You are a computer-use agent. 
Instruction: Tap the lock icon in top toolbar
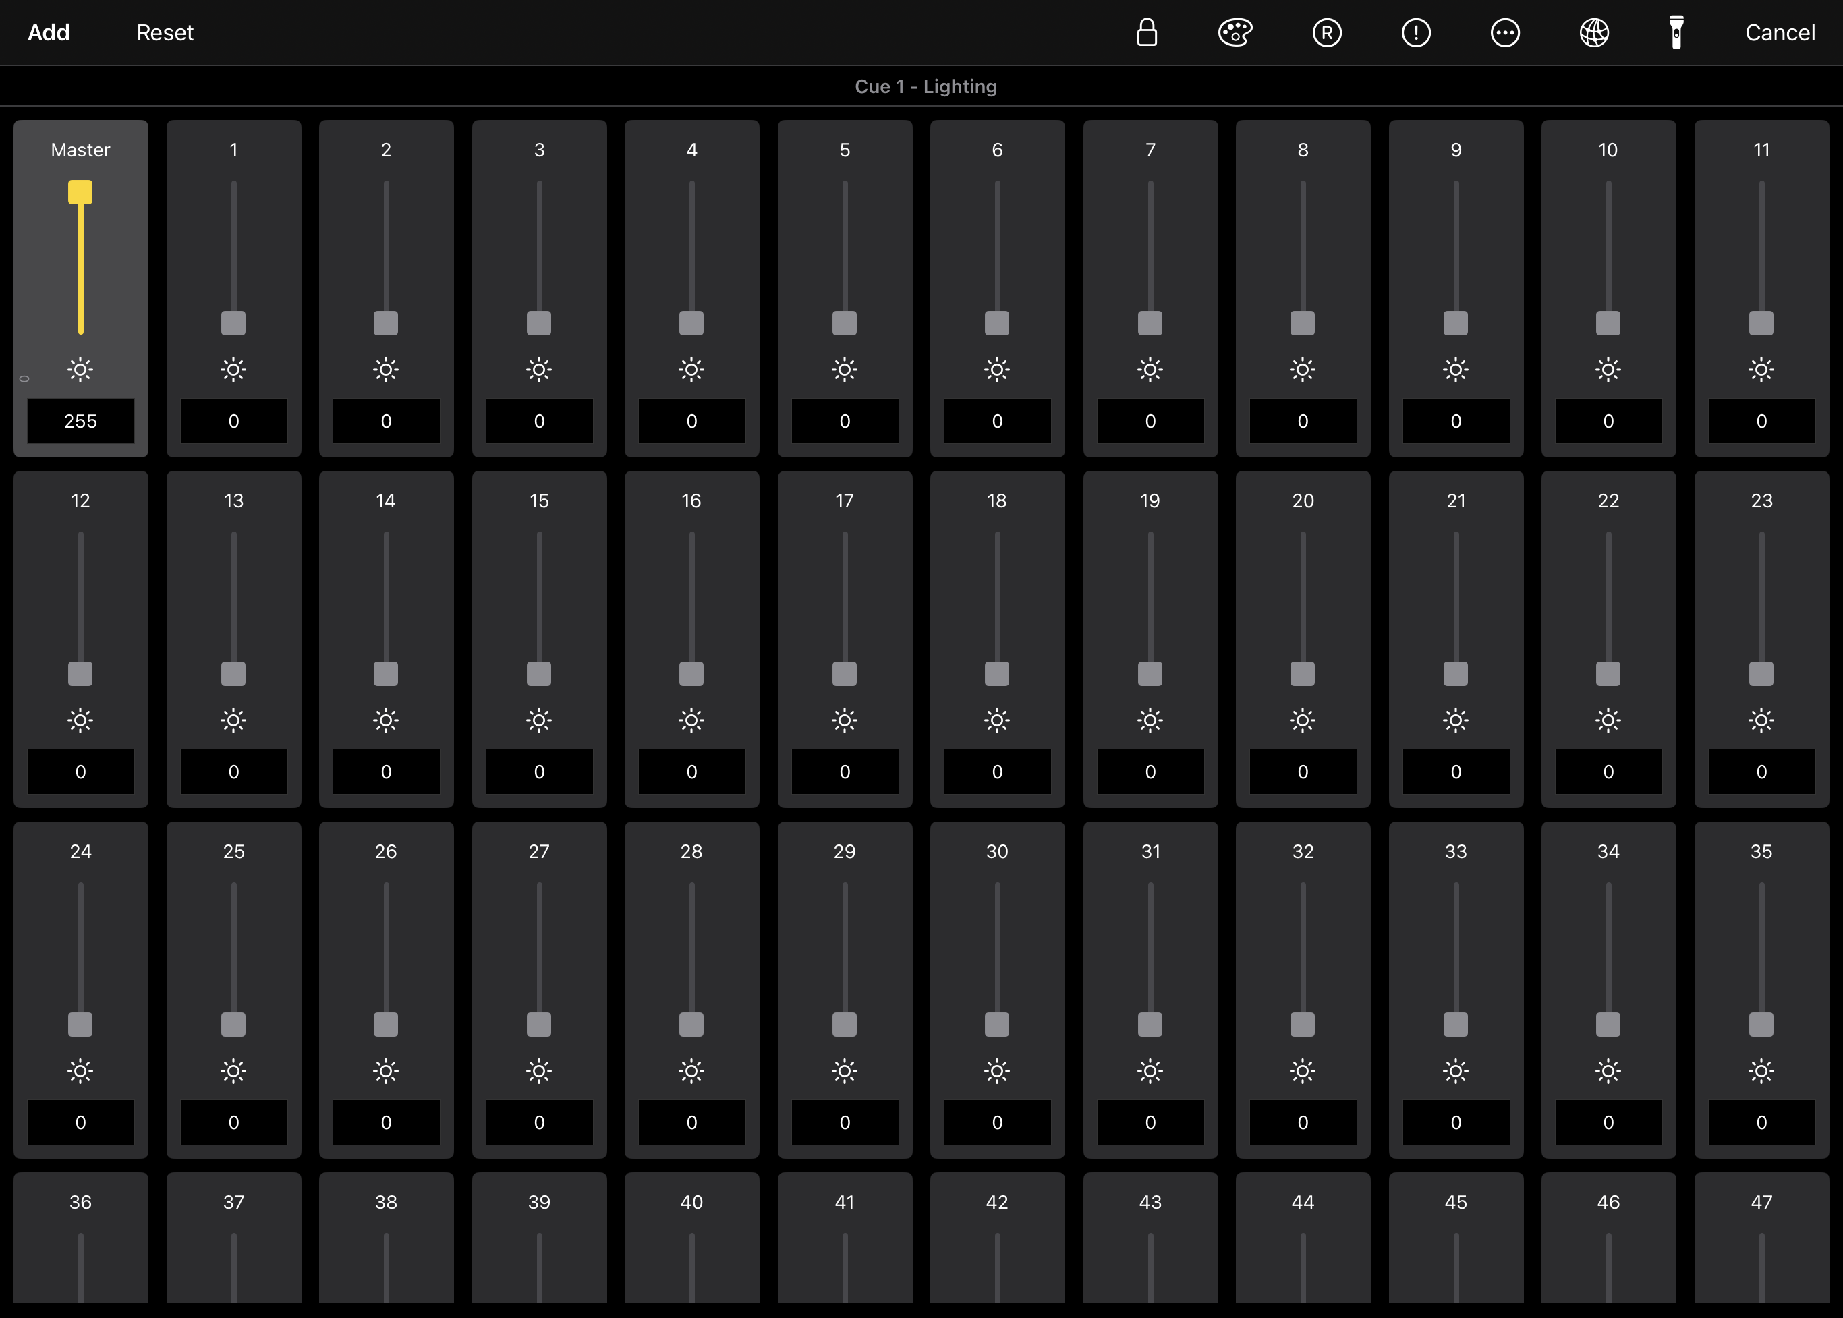point(1147,32)
